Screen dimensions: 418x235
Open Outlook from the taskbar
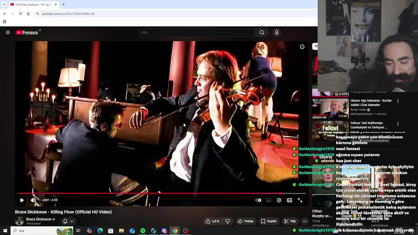(x=132, y=231)
